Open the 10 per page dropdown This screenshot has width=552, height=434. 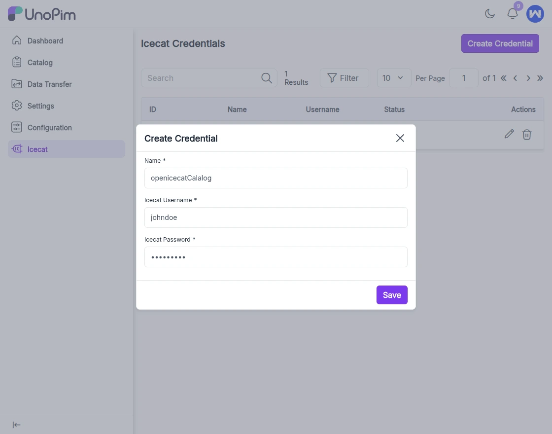(x=394, y=78)
